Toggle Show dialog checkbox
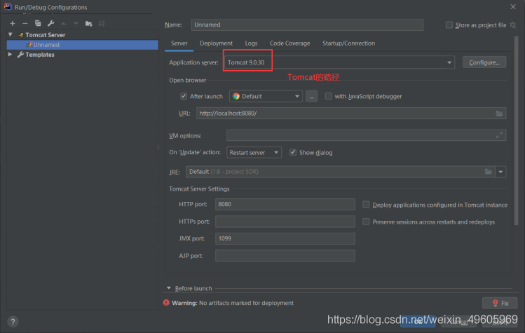 pyautogui.click(x=293, y=152)
